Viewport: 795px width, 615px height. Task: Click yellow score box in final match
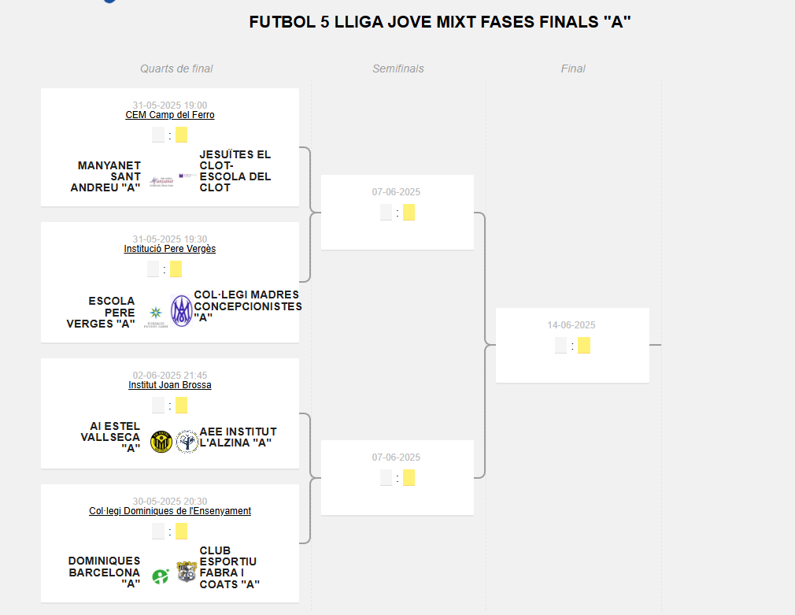[x=584, y=346]
